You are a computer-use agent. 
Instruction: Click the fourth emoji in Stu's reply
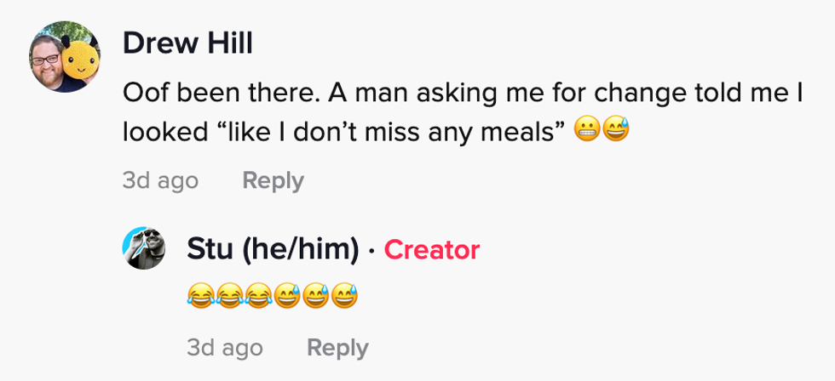[287, 296]
